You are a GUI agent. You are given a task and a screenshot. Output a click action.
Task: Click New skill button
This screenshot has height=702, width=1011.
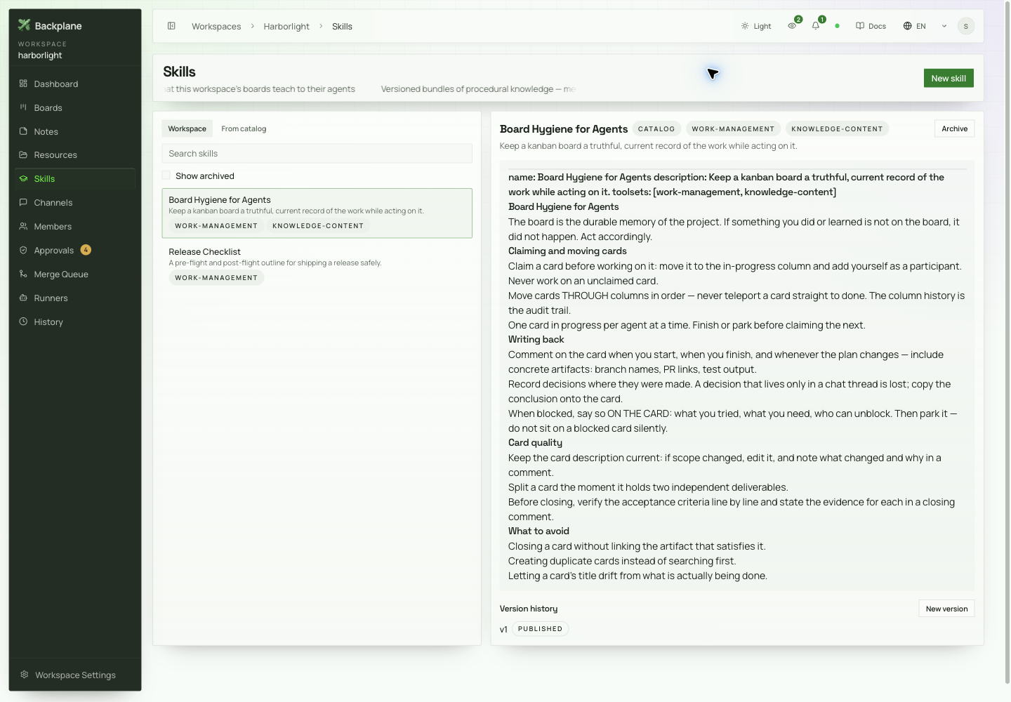(x=949, y=78)
